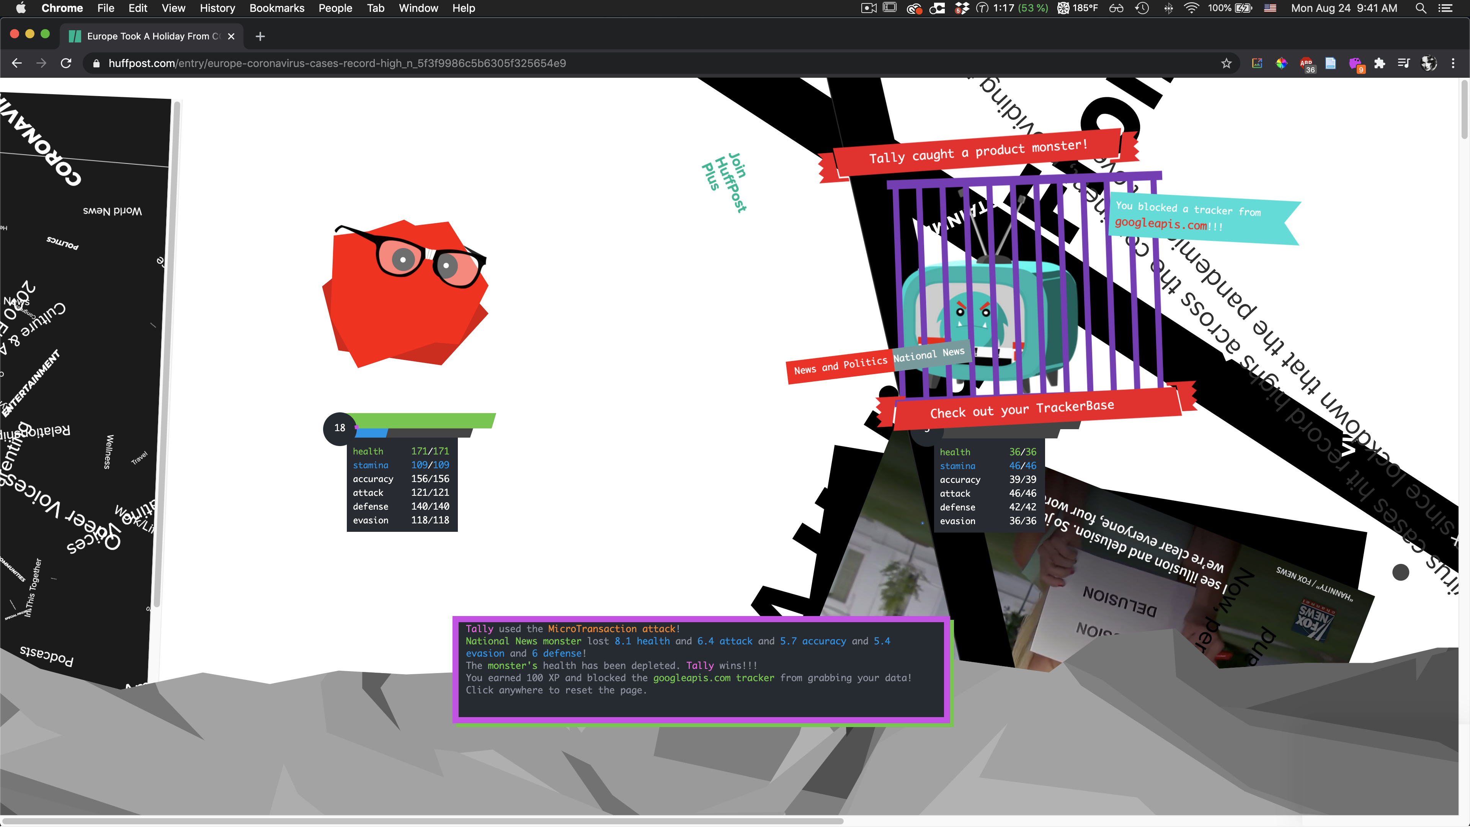The height and width of the screenshot is (827, 1470).
Task: Open the Chrome application menu
Action: pos(62,8)
